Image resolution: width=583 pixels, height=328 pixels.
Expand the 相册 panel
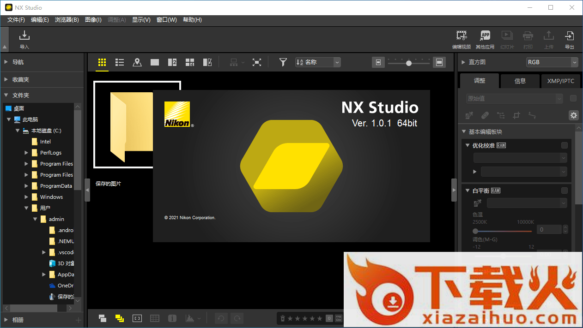point(6,320)
